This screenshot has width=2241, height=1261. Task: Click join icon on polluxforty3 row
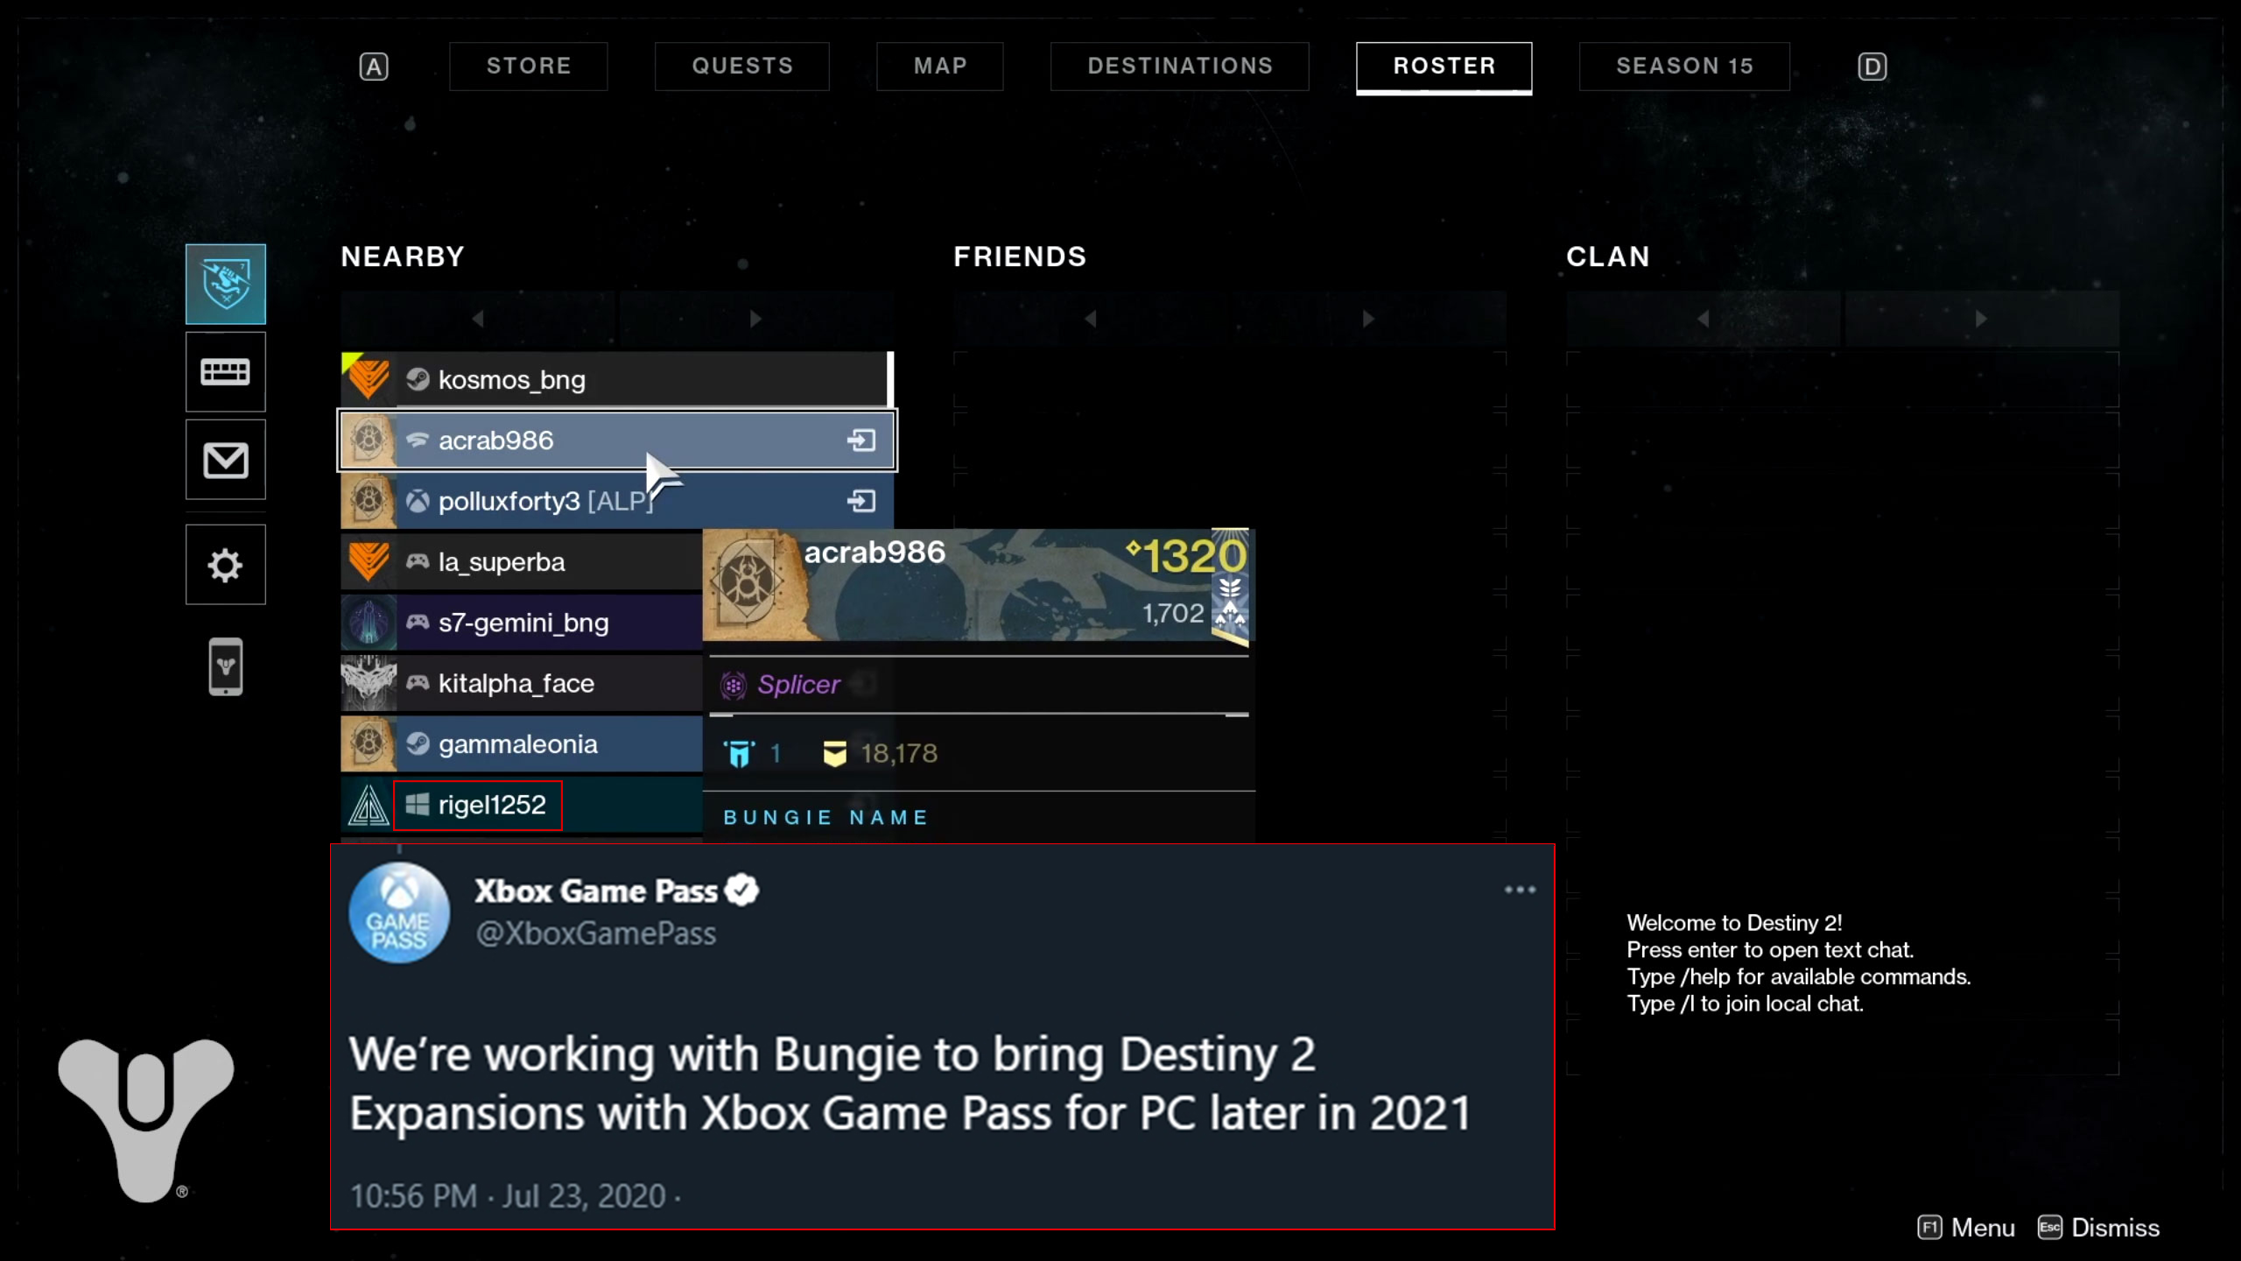click(861, 501)
